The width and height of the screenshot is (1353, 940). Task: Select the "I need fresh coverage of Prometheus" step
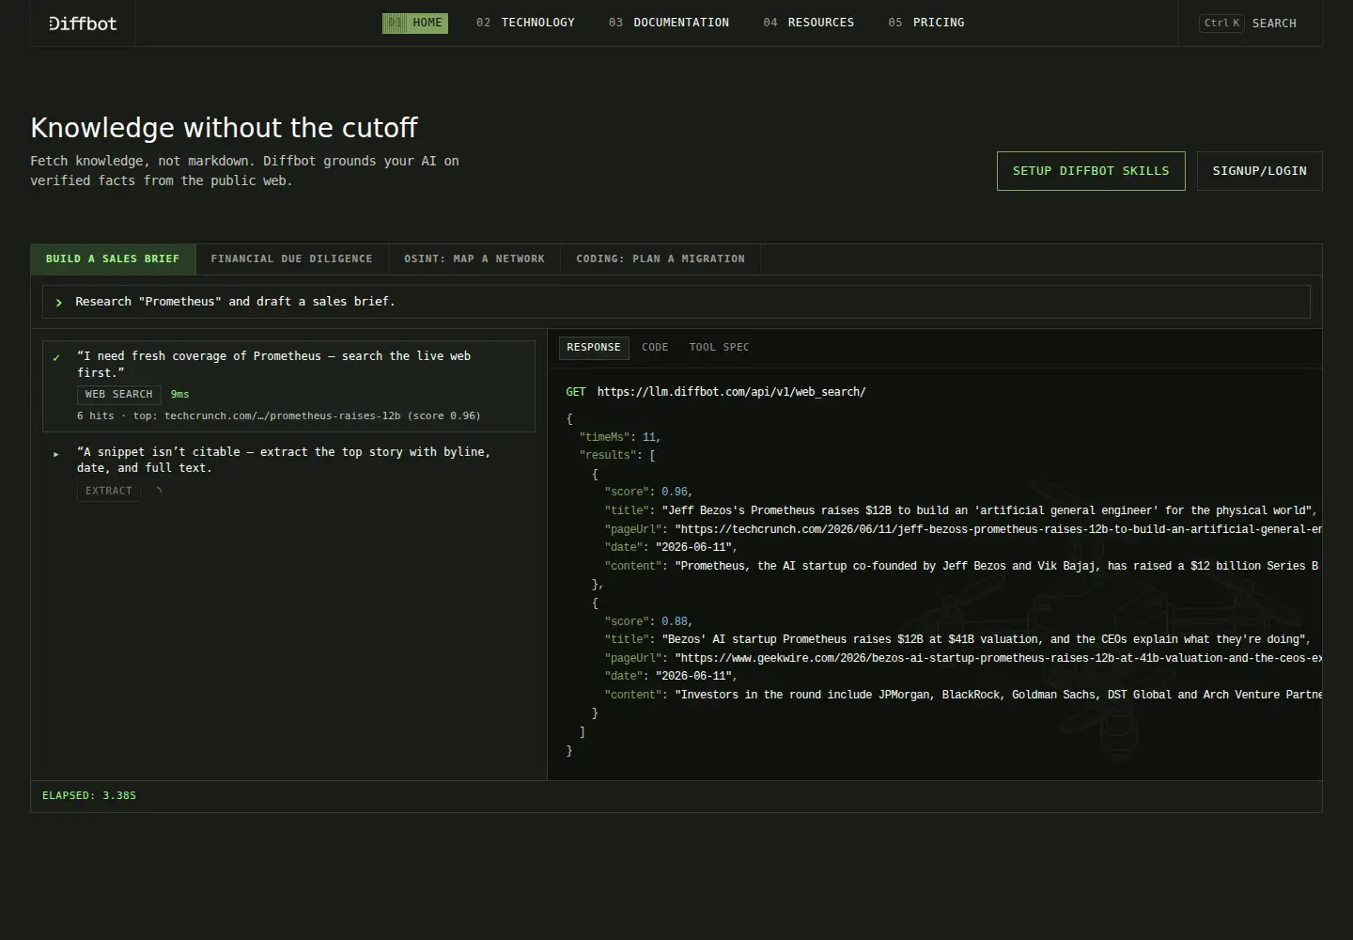pyautogui.click(x=288, y=386)
